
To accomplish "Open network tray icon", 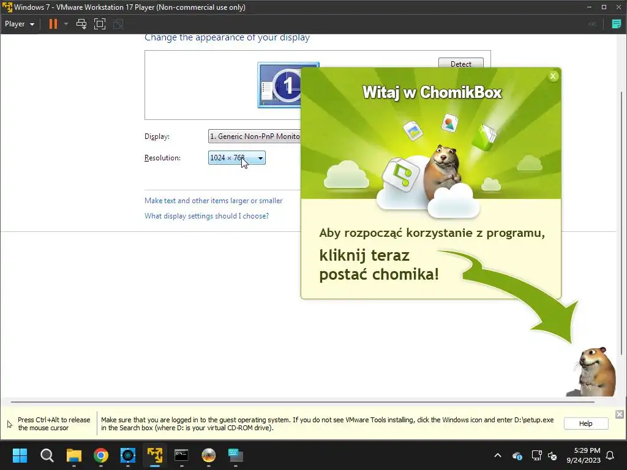I will (536, 455).
